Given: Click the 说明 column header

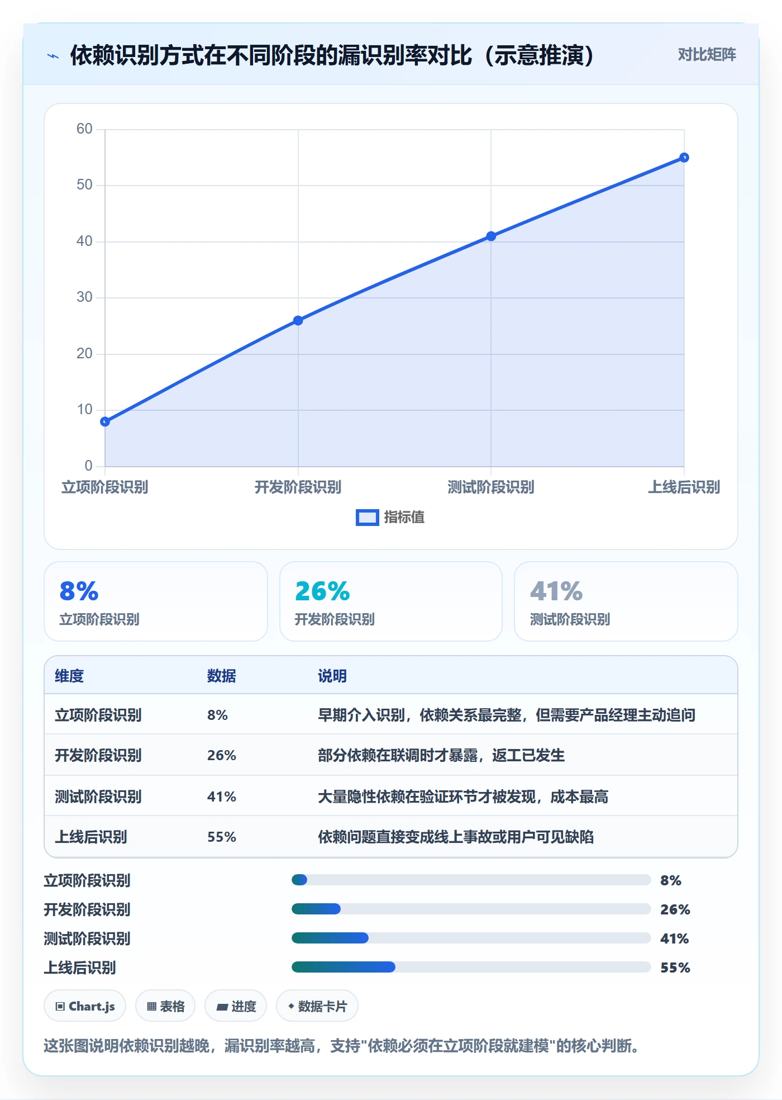Looking at the screenshot, I should tap(332, 676).
